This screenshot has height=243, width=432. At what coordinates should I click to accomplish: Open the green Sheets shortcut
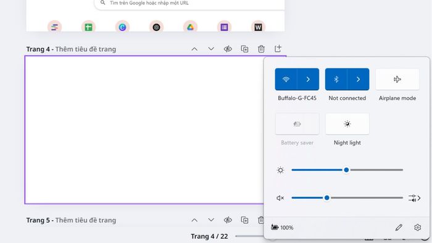point(88,27)
